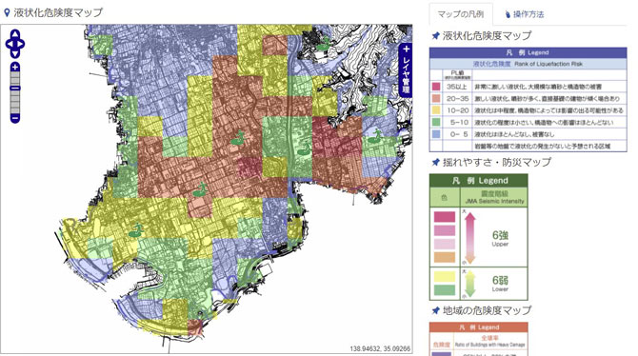
Task: Zoom in with the plus button
Action: click(15, 68)
